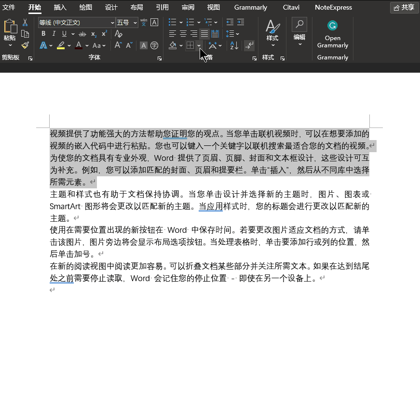Open the 文件 menu tab
This screenshot has height=398, width=420.
9,7
